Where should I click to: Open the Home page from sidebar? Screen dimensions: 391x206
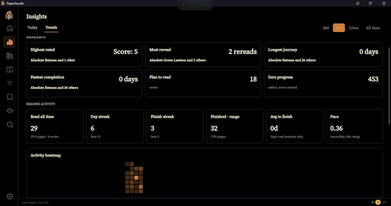10,28
